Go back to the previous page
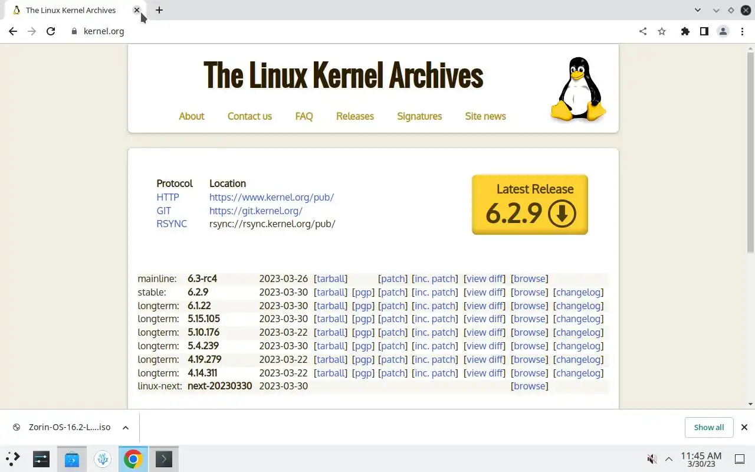755x472 pixels. pyautogui.click(x=13, y=31)
